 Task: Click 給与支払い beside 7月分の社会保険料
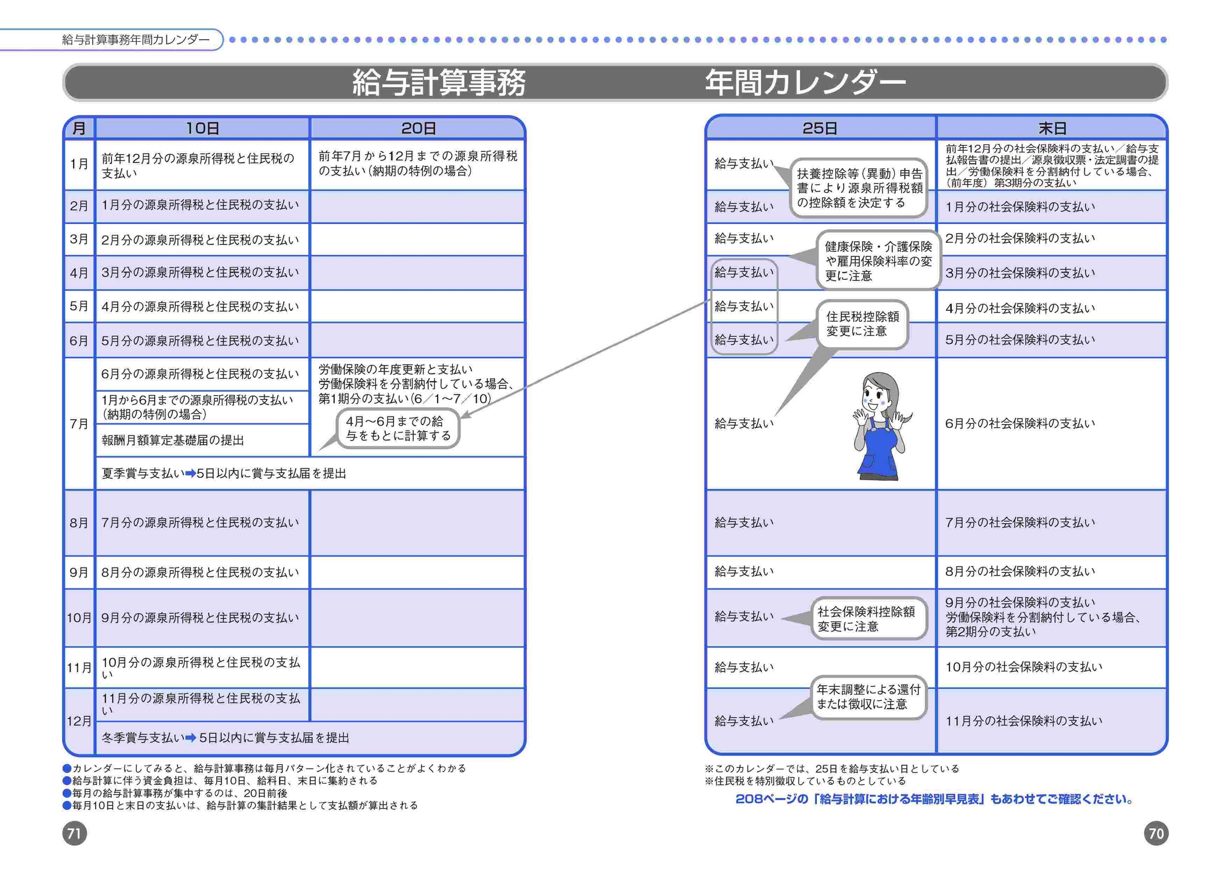744,522
